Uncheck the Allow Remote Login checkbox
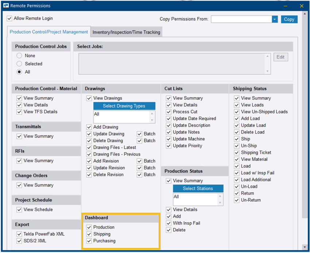 (x=9, y=19)
